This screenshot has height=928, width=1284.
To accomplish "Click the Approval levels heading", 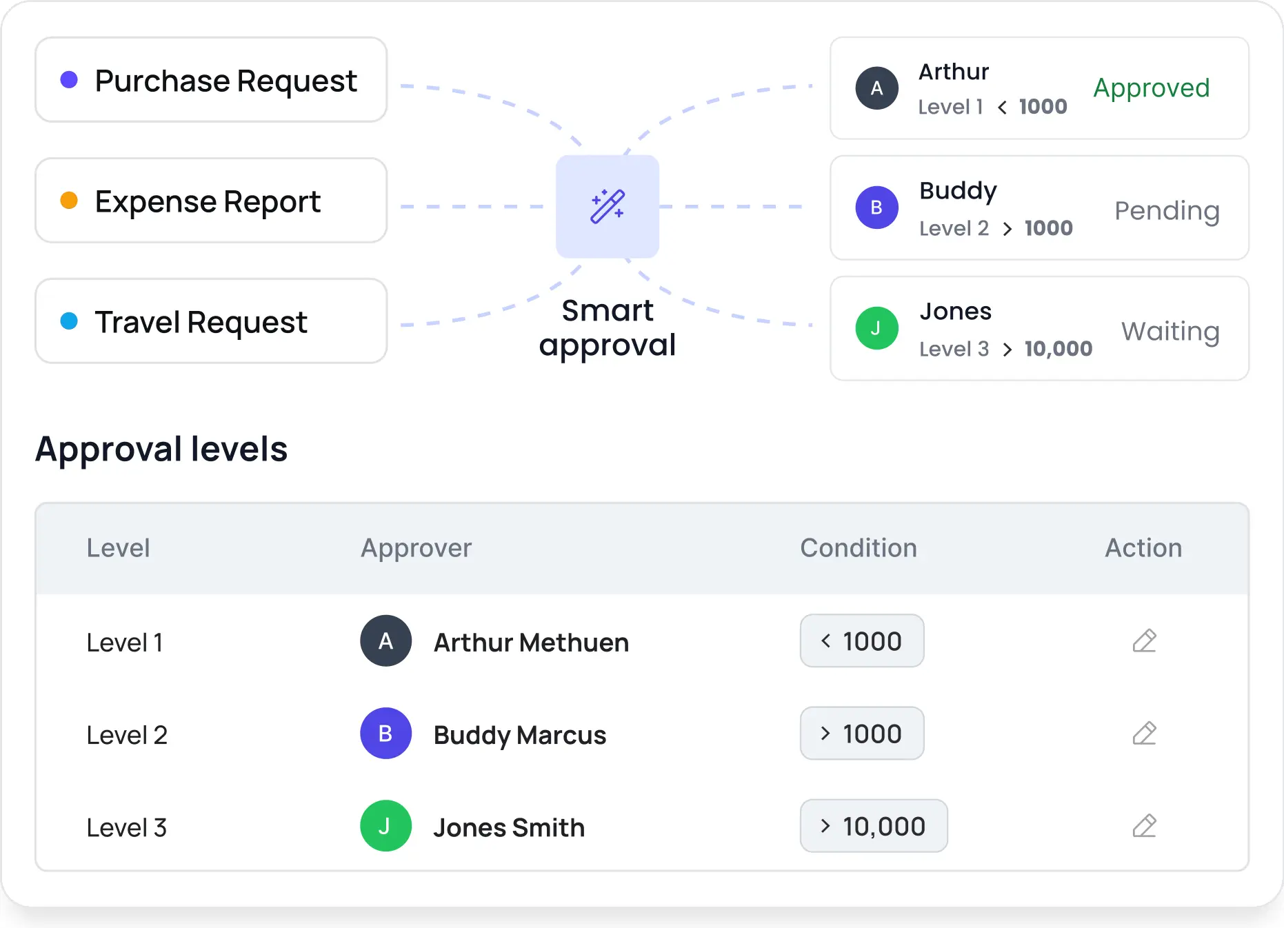I will 161,450.
